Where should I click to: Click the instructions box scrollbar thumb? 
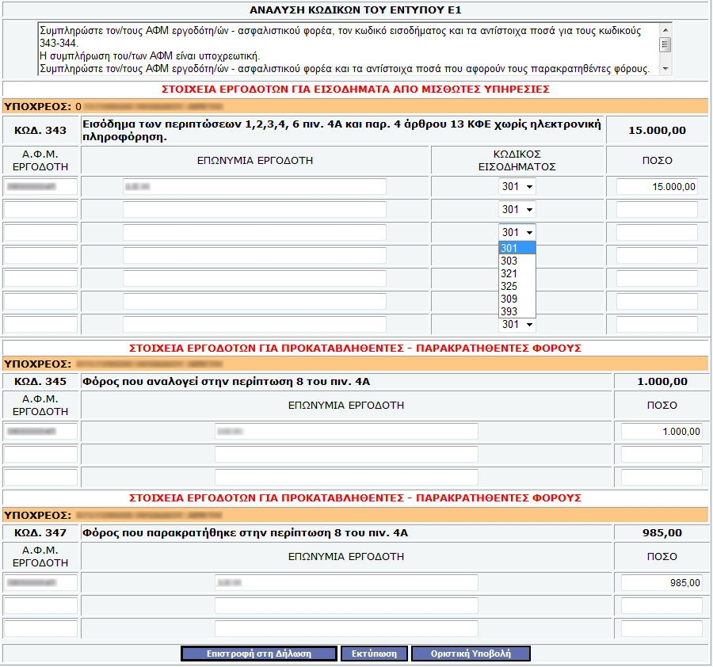coord(665,44)
